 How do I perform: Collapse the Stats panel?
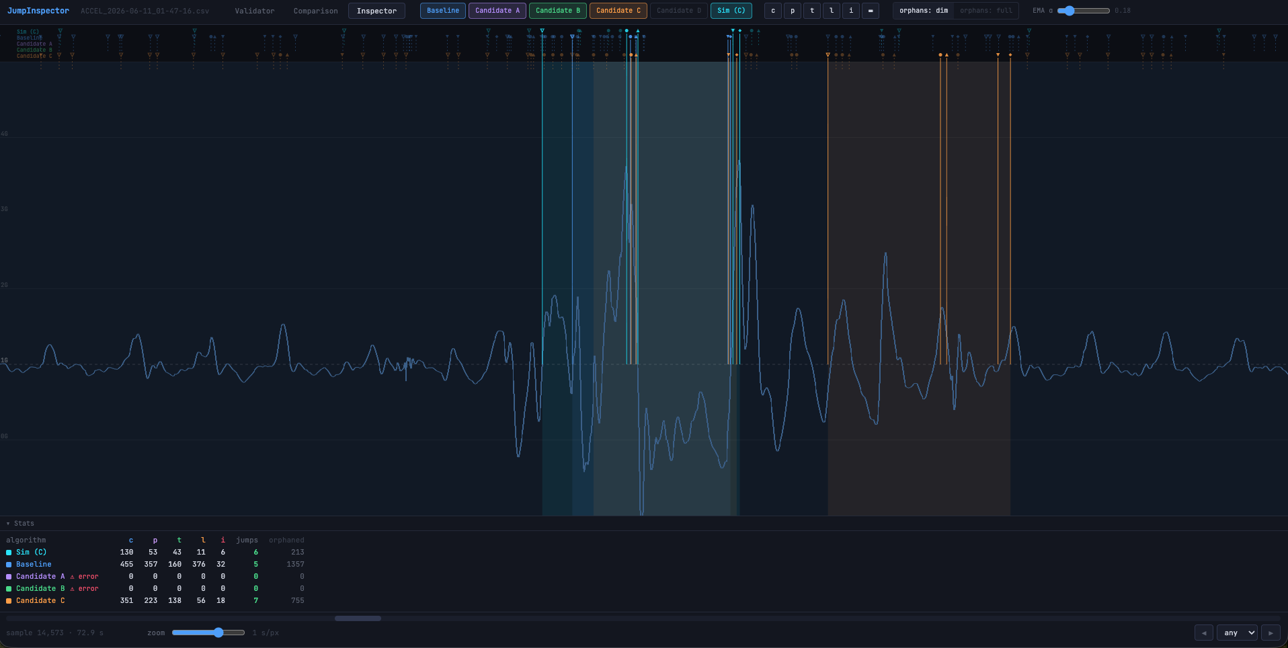(20, 523)
